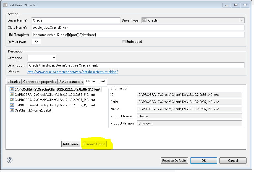Click the Information Name field
The height and width of the screenshot is (172, 254).
click(189, 109)
